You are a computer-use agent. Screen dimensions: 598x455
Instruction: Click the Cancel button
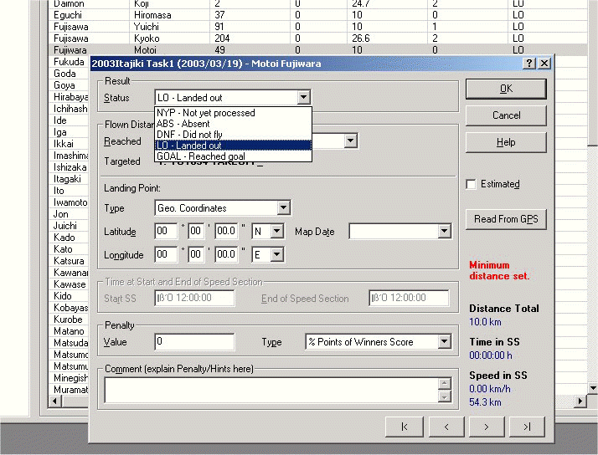coord(506,115)
